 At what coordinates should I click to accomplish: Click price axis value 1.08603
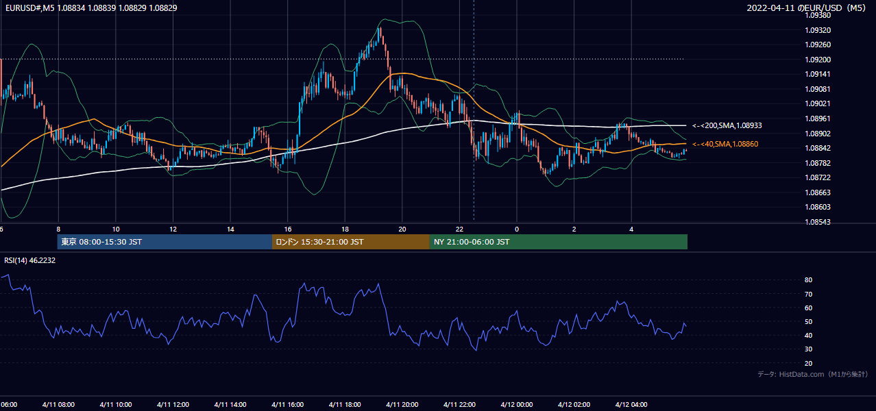pos(818,207)
